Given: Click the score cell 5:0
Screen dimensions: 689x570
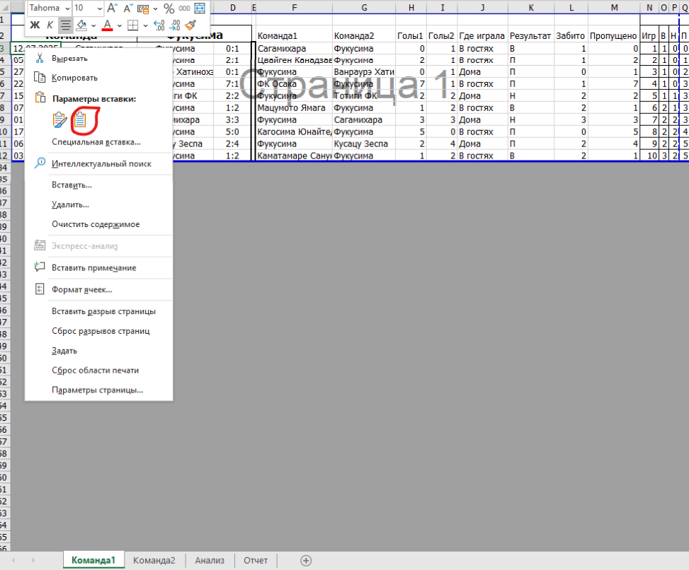Looking at the screenshot, I should coord(232,132).
